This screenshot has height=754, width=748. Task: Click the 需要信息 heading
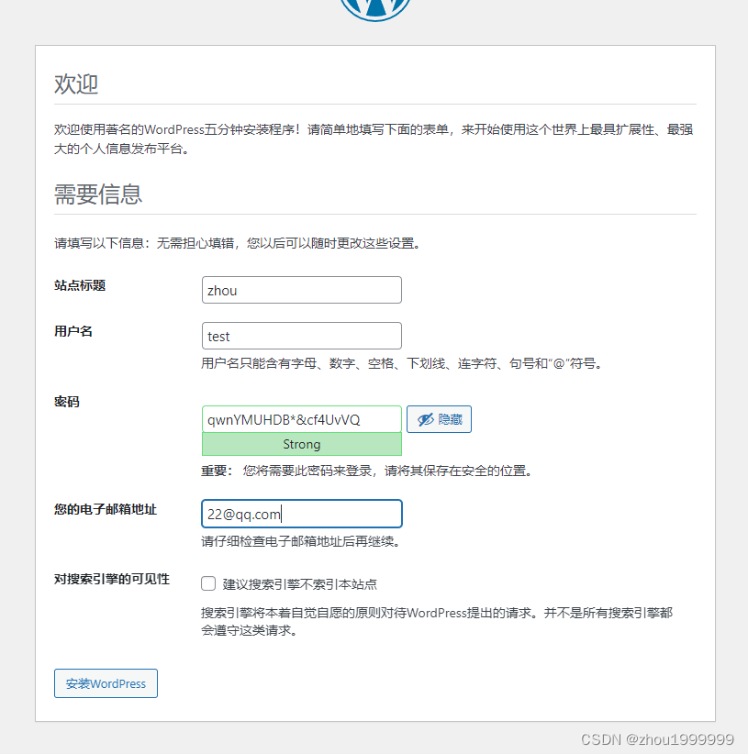pos(98,194)
